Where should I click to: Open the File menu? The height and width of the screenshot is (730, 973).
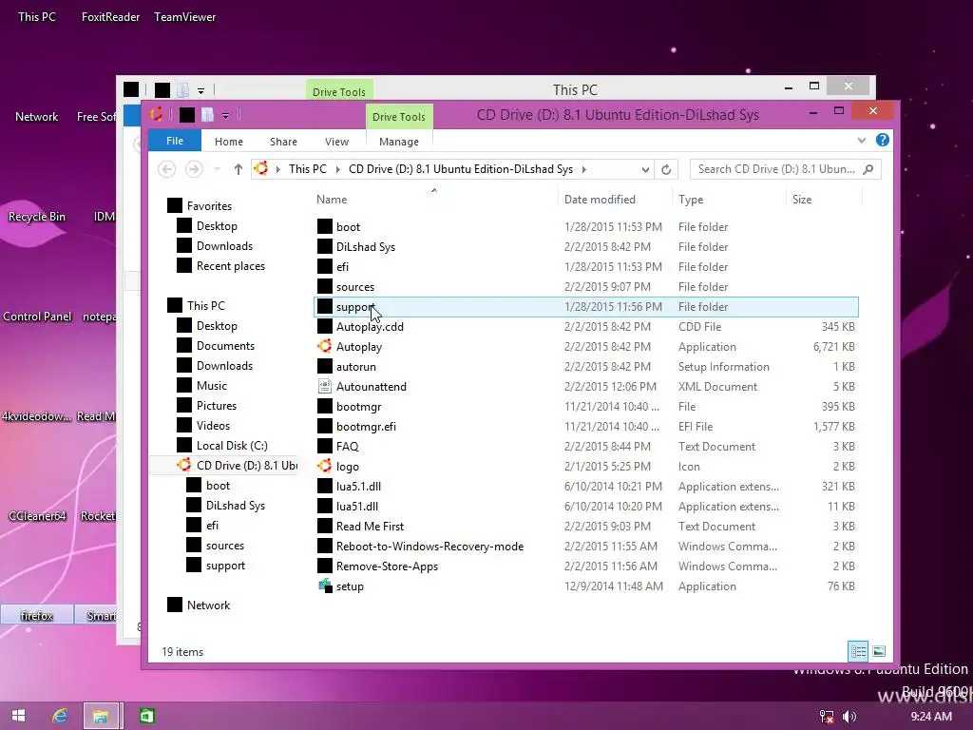[x=175, y=141]
